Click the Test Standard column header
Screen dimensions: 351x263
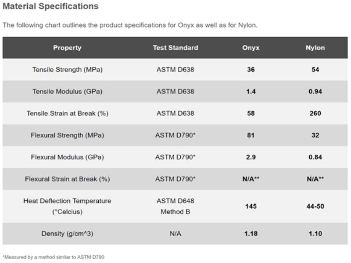pos(175,48)
